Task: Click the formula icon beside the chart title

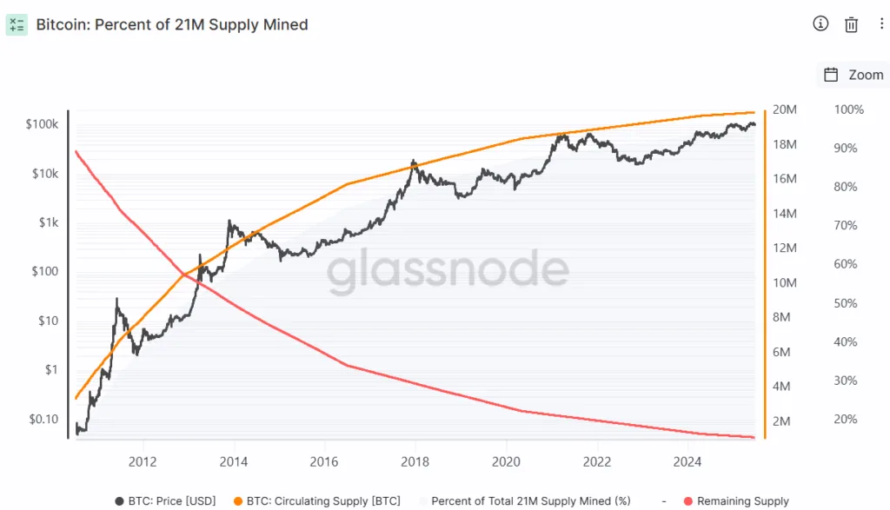Action: click(17, 24)
